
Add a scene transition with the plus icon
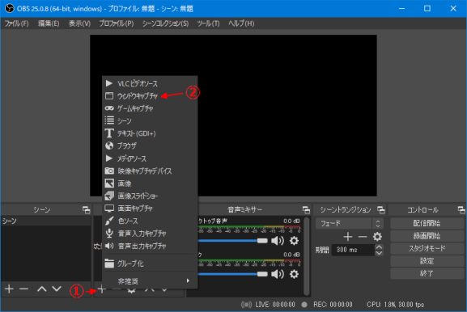[347, 237]
